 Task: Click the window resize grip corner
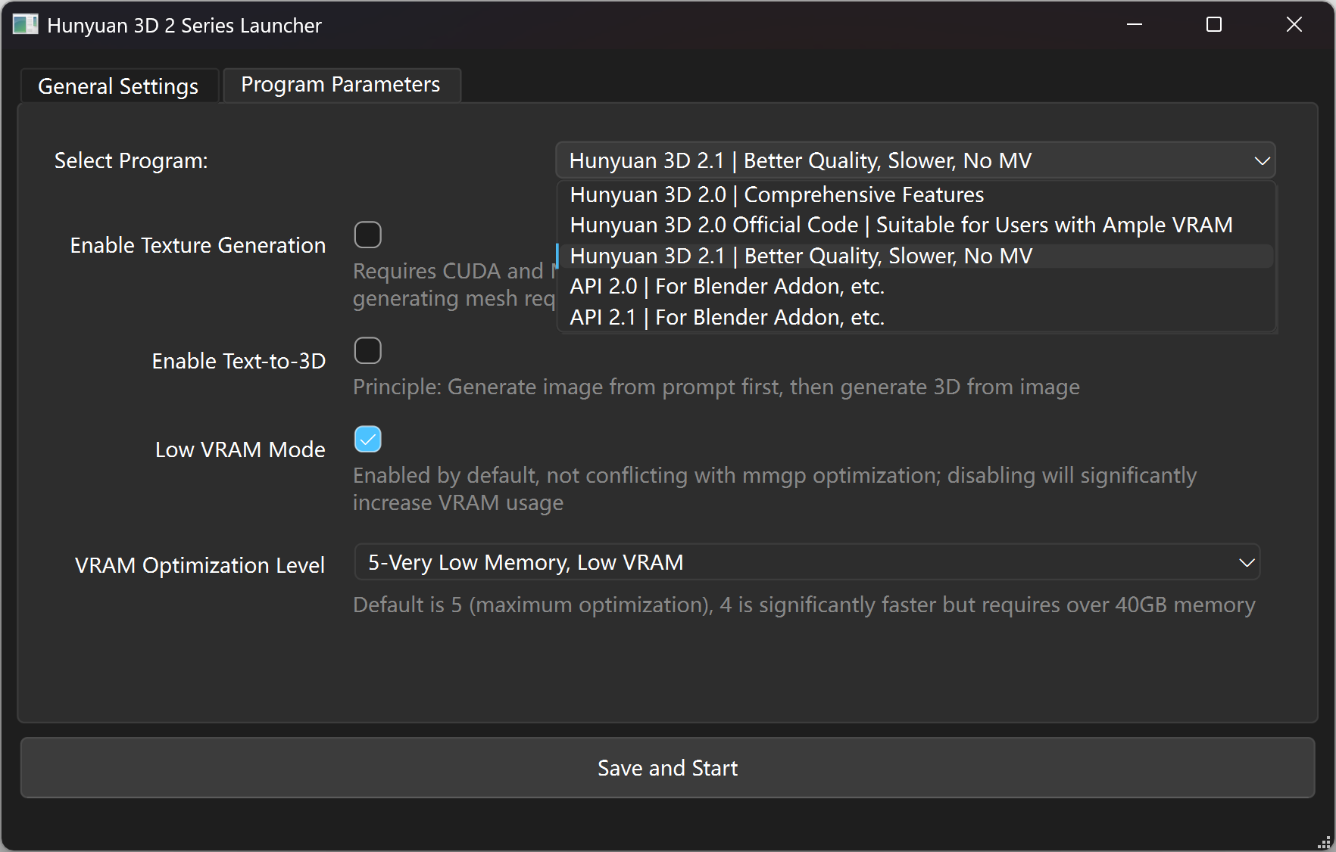pos(1325,841)
